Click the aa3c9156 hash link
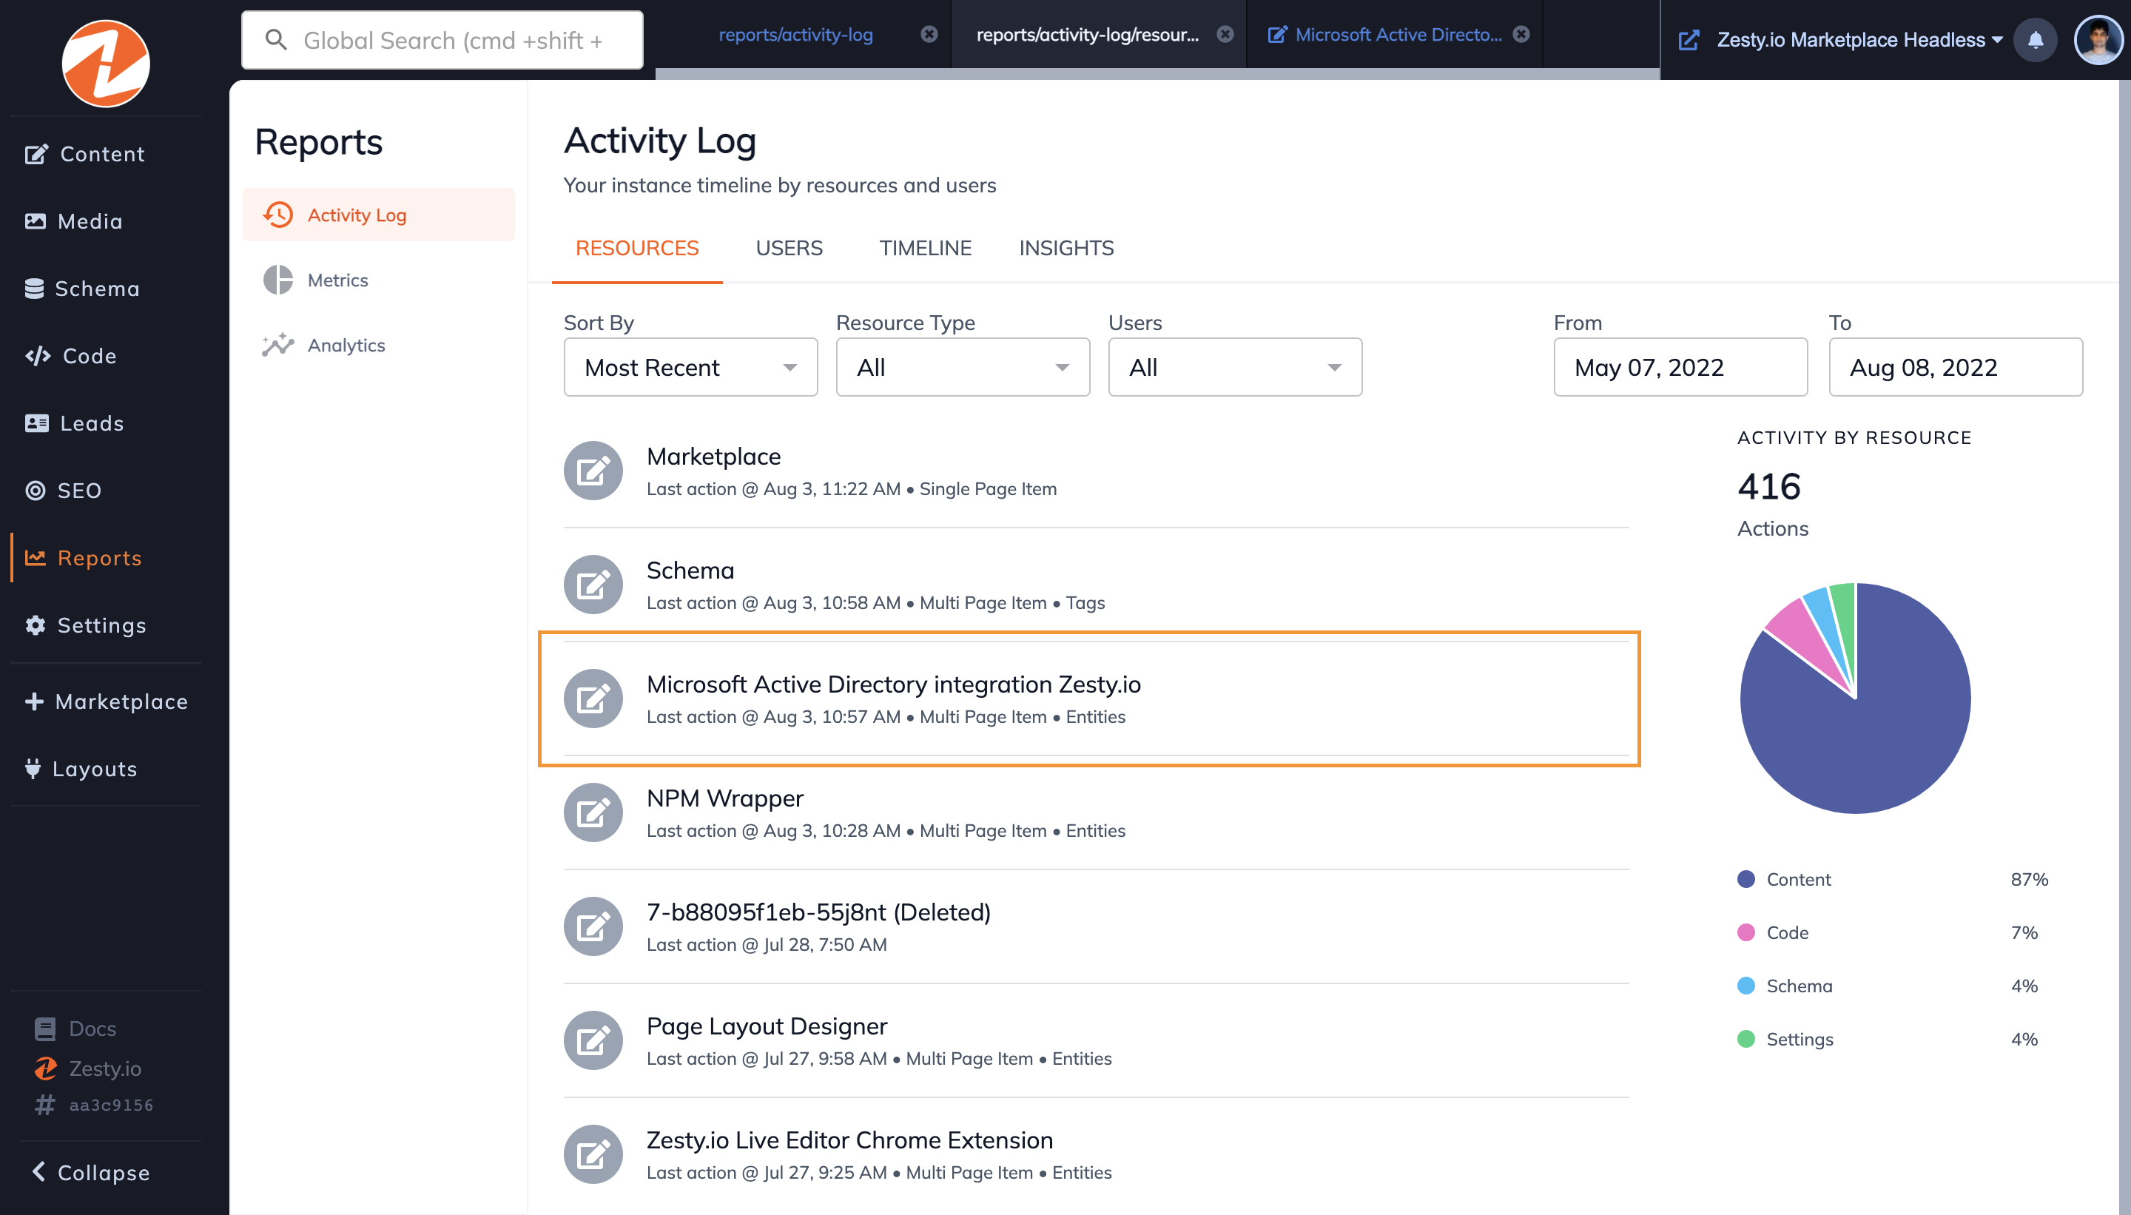Screen dimensions: 2131x1215 pos(94,1105)
